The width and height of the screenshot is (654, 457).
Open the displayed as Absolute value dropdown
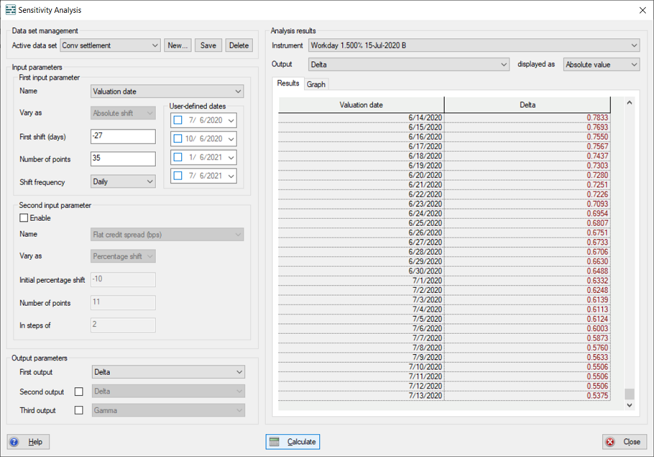602,64
